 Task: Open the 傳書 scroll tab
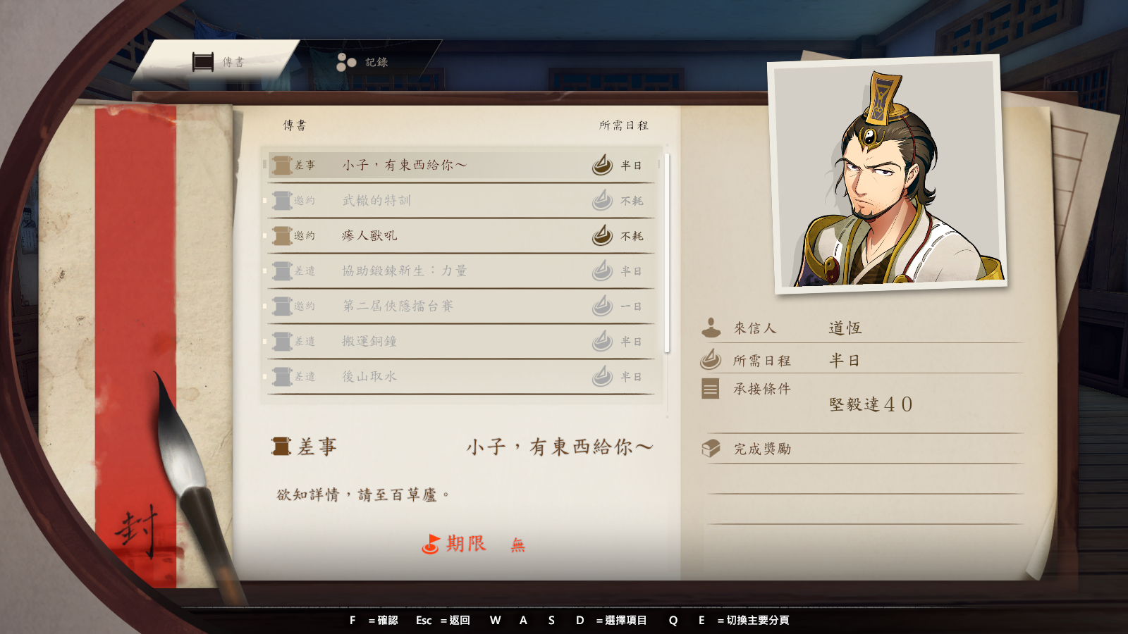[x=219, y=62]
